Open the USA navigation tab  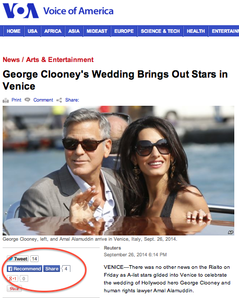(32, 31)
